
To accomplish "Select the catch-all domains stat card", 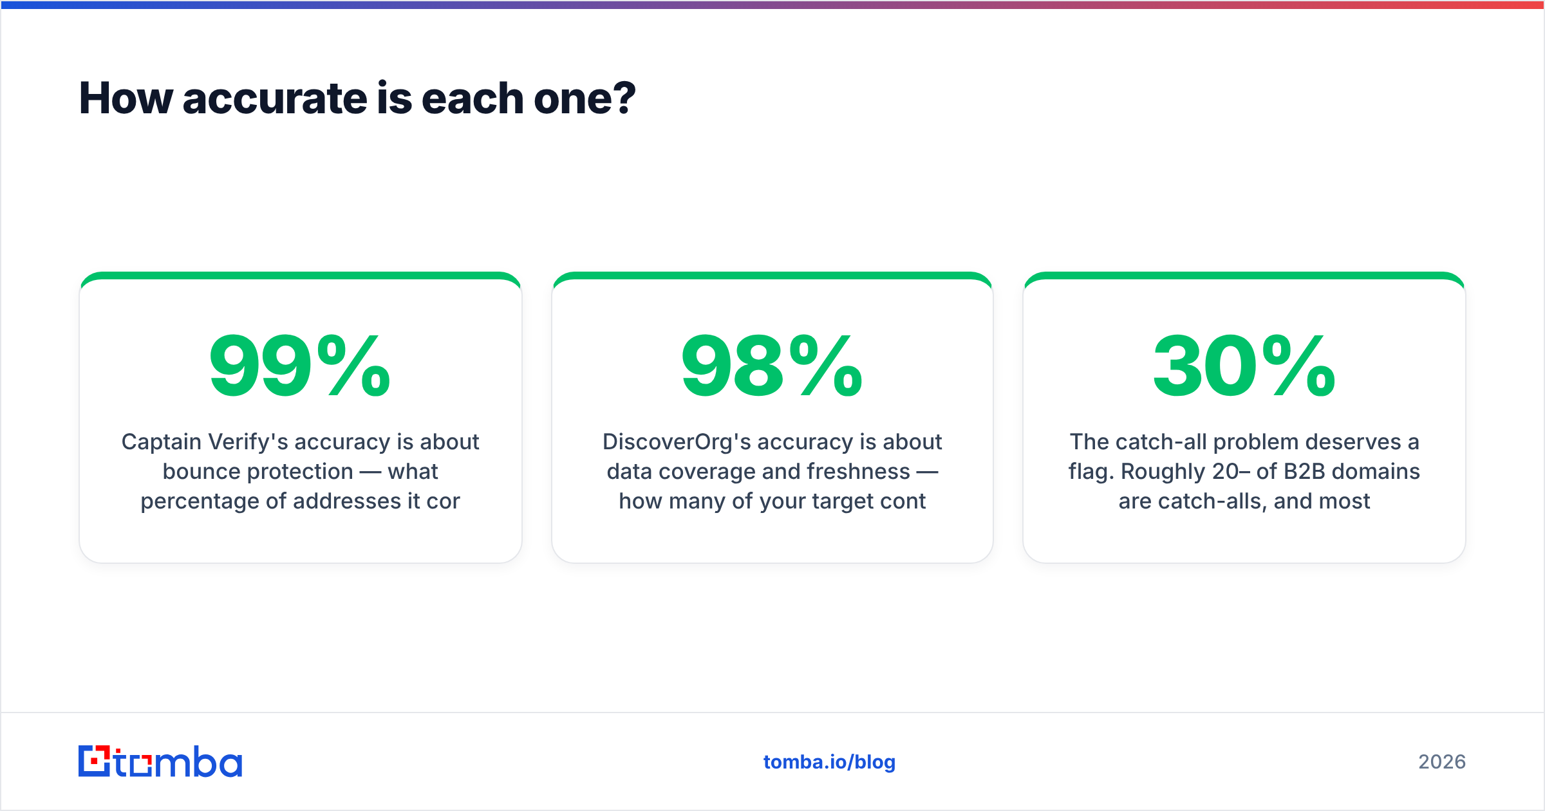I will pos(1244,417).
